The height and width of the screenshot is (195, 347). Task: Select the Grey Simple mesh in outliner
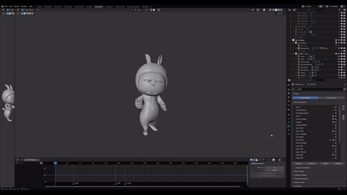[x=305, y=62]
